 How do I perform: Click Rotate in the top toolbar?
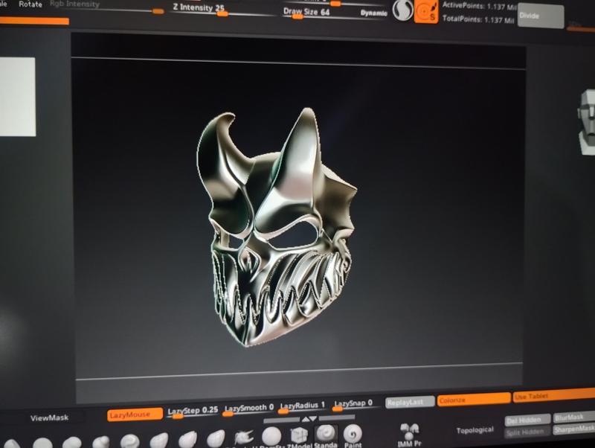pos(30,3)
